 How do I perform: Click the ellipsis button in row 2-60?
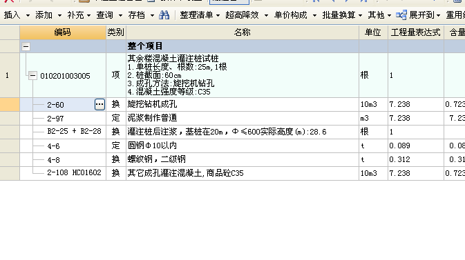[x=99, y=104]
